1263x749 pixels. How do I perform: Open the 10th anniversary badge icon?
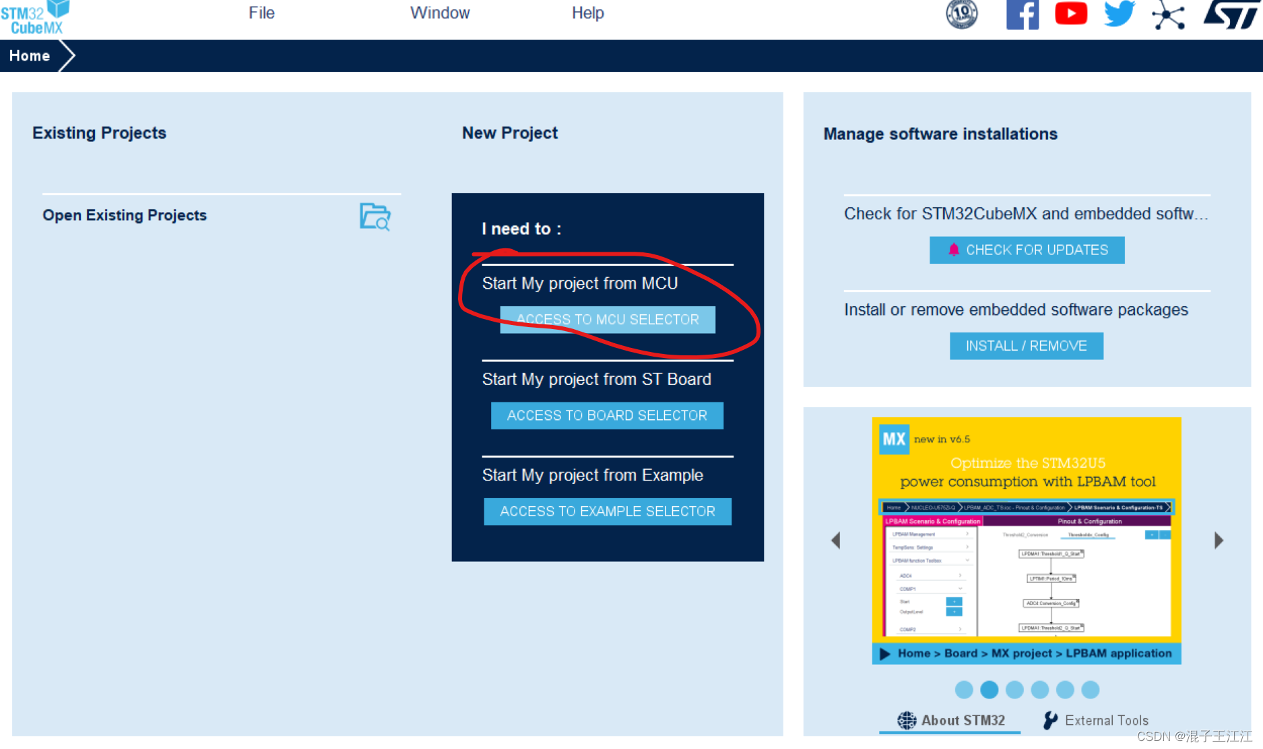962,13
